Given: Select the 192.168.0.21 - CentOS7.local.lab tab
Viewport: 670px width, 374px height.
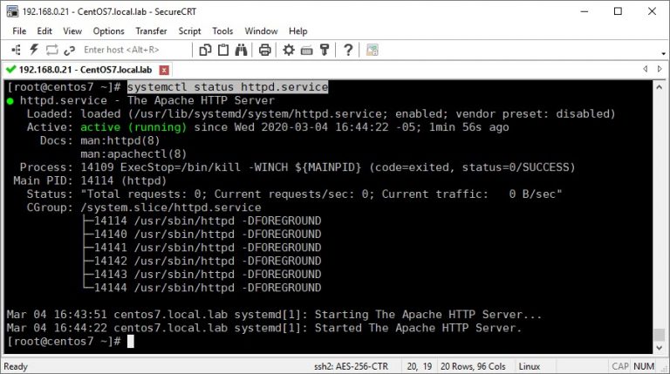Looking at the screenshot, I should (85, 70).
